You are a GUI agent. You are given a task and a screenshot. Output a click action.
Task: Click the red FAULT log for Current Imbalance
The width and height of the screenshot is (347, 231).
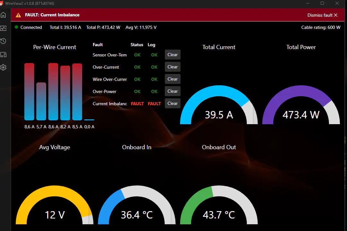(154, 104)
